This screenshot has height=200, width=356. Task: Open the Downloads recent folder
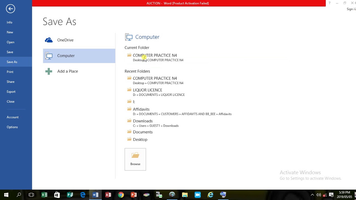pos(153,123)
